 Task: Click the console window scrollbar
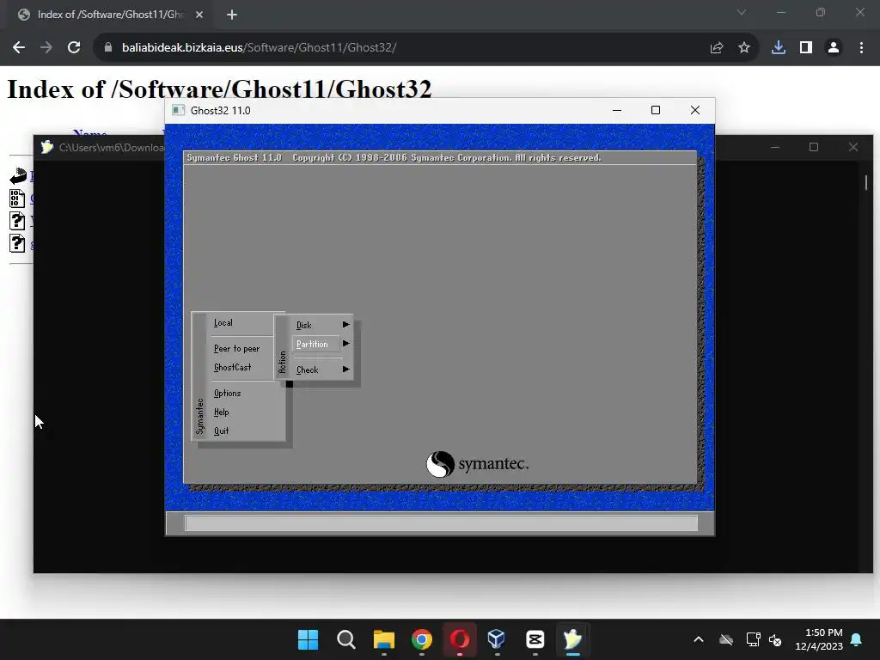coord(866,182)
